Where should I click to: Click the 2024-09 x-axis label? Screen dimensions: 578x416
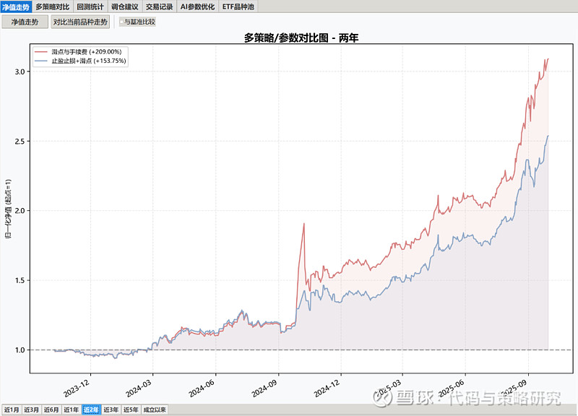[264, 389]
